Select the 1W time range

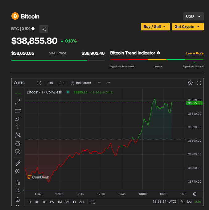click(52, 202)
